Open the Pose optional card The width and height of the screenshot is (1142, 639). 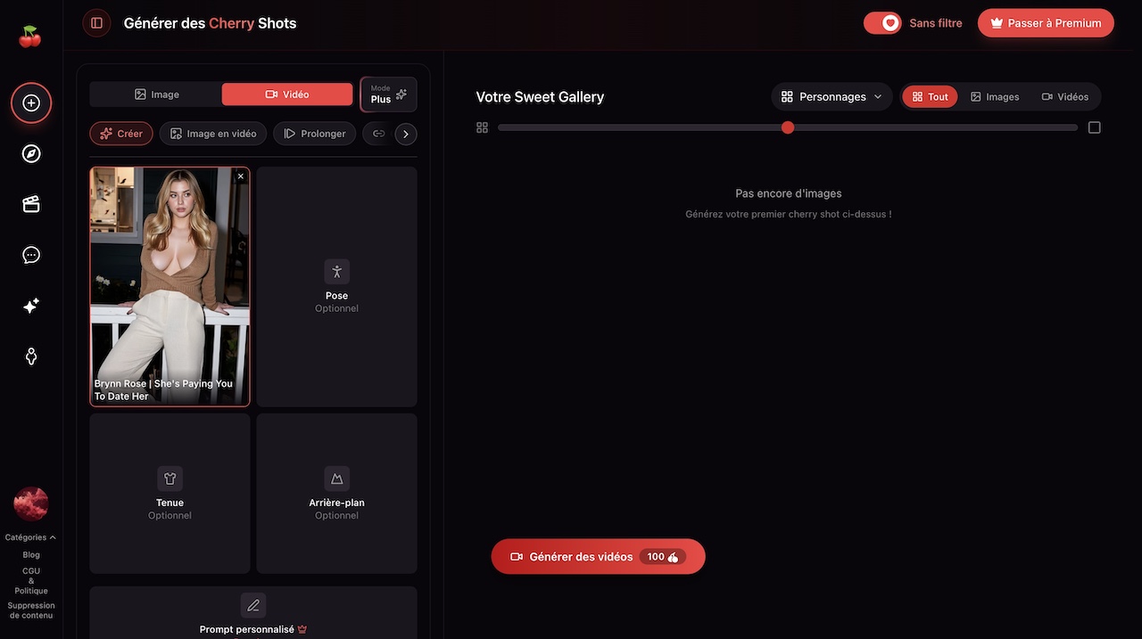[336, 287]
